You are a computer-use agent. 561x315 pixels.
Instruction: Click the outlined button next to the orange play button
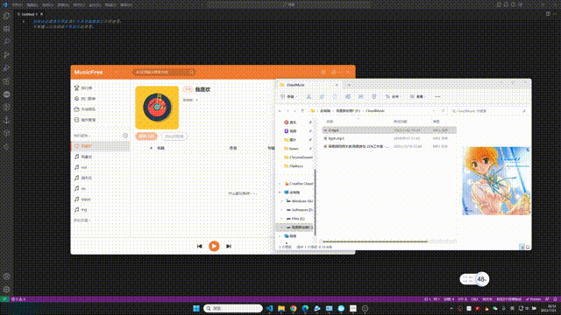pyautogui.click(x=174, y=136)
